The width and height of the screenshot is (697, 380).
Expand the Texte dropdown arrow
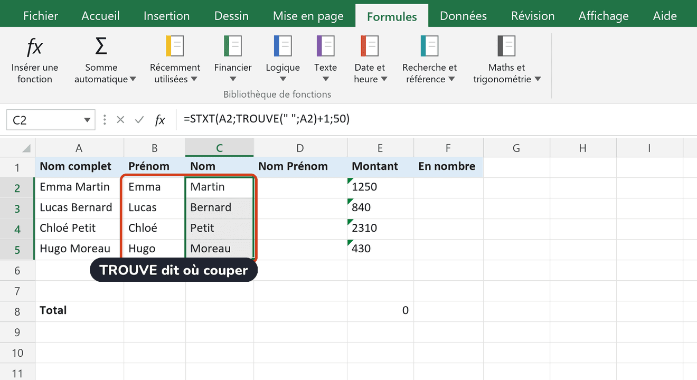click(x=326, y=79)
